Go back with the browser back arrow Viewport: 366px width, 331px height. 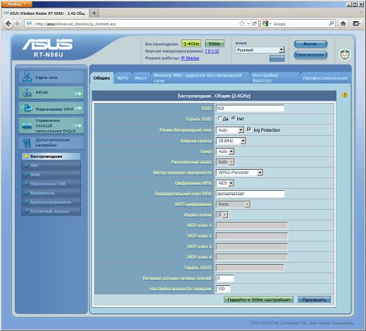[x=8, y=24]
